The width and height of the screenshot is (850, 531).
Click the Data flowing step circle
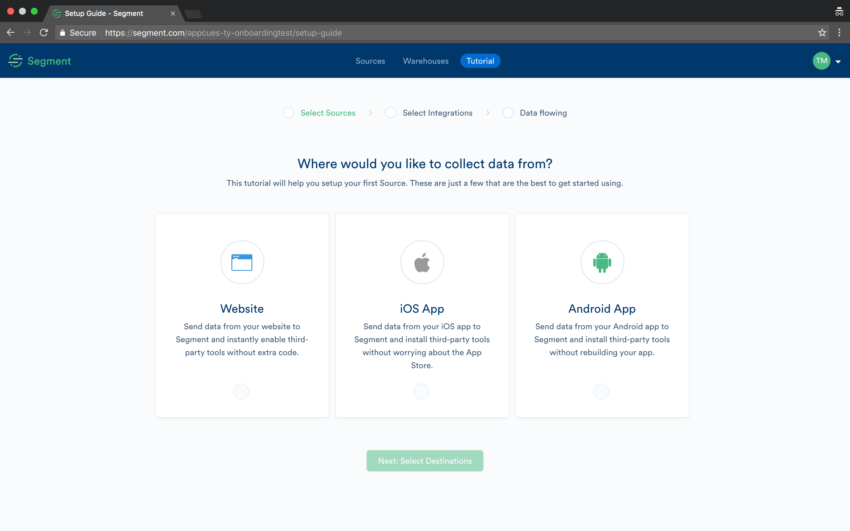point(508,113)
